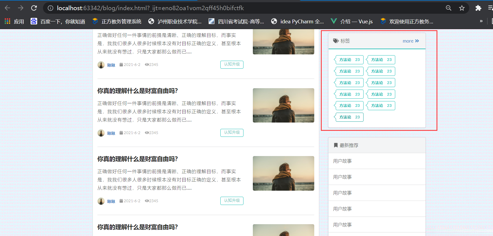Viewport: 493px width, 236px height.
Task: Open the Extensions puzzle menu
Action: pyautogui.click(x=478, y=8)
